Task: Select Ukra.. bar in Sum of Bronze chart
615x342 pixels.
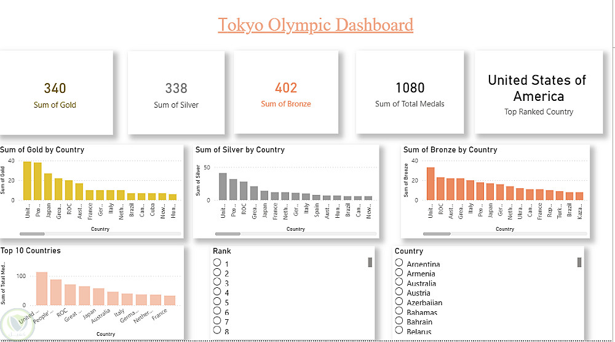Action: point(520,194)
